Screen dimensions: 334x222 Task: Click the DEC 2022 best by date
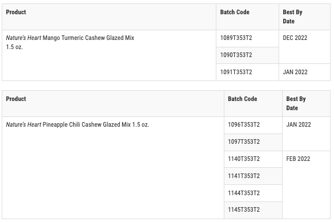click(295, 38)
